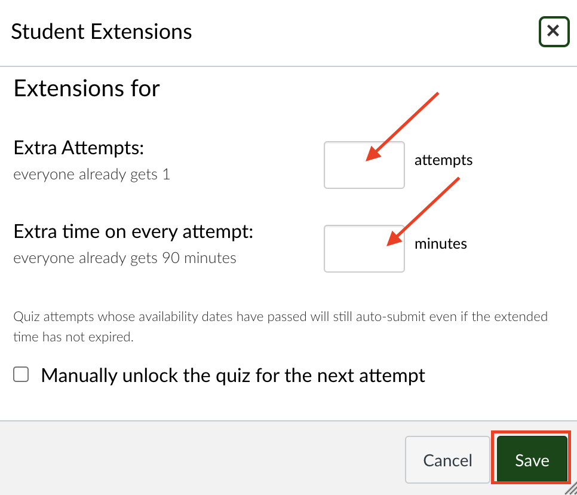The height and width of the screenshot is (495, 577).
Task: Click the dialog resize handle corner
Action: point(572,489)
